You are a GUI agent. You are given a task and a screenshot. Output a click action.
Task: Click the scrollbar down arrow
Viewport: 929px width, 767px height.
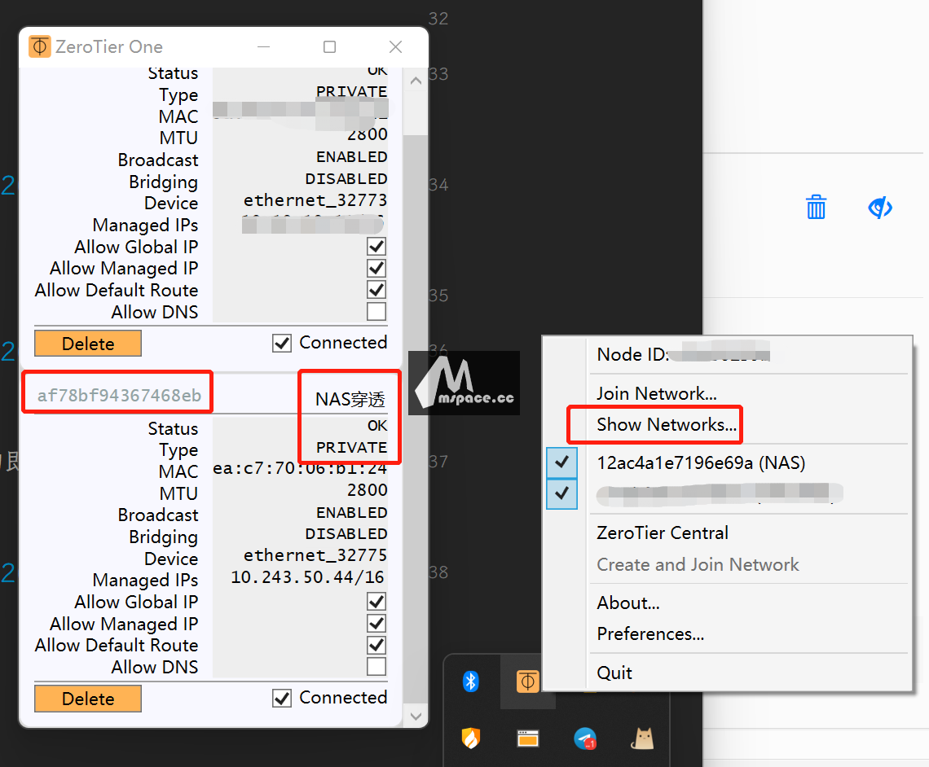[416, 716]
